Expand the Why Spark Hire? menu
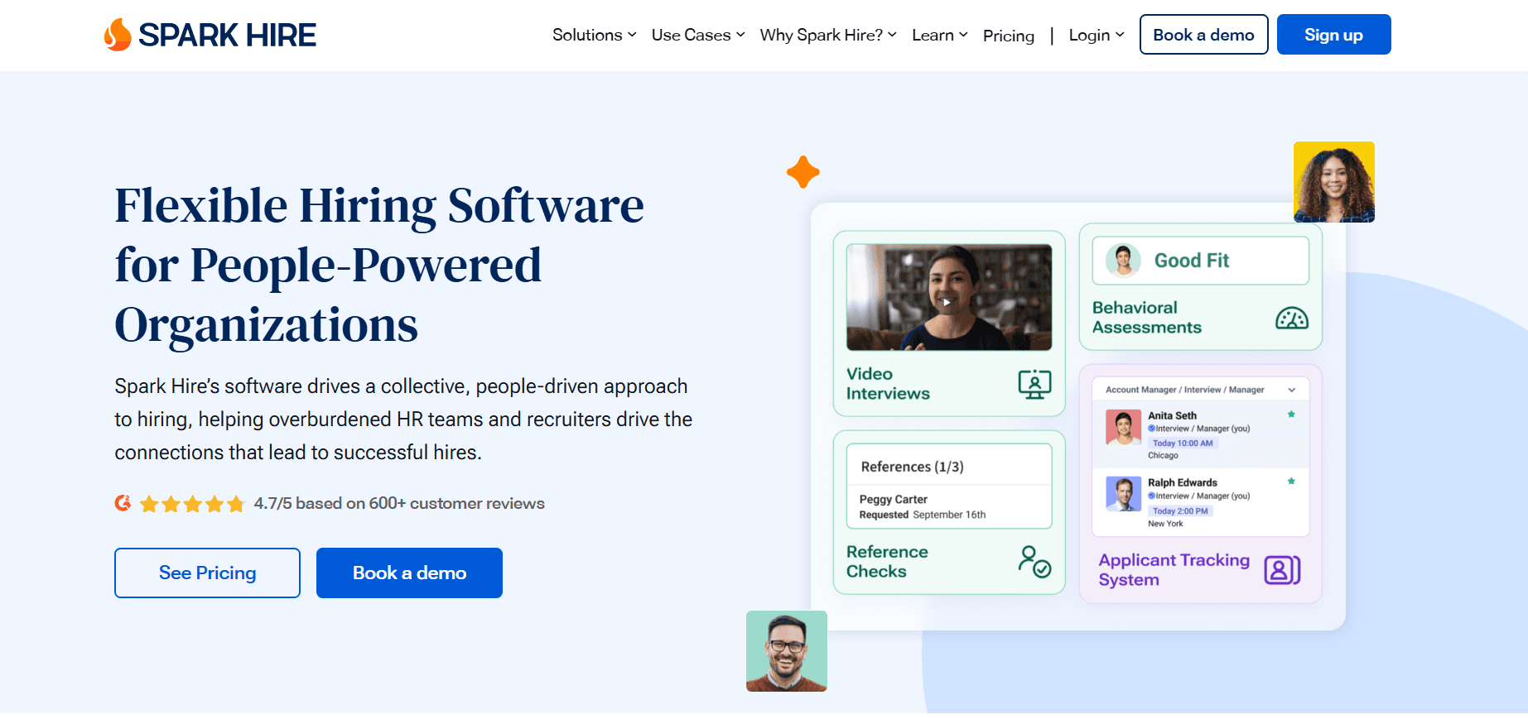The height and width of the screenshot is (719, 1528). point(827,35)
